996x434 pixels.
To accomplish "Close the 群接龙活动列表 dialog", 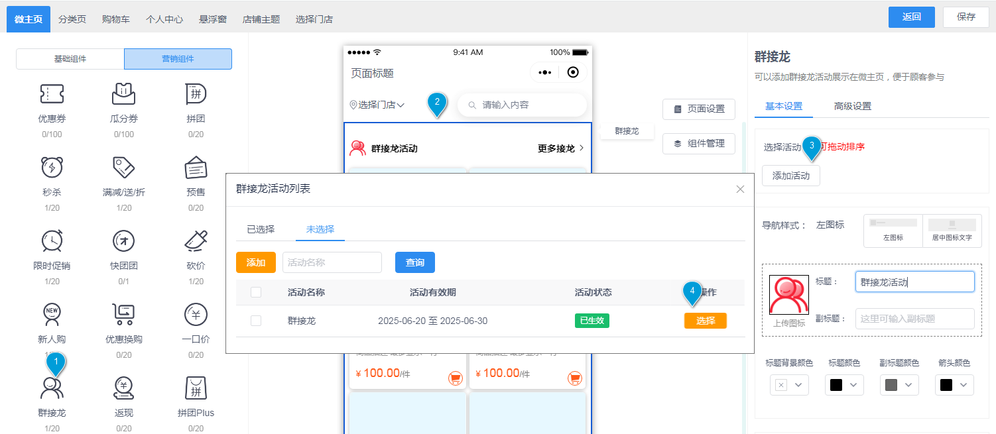I will (741, 190).
